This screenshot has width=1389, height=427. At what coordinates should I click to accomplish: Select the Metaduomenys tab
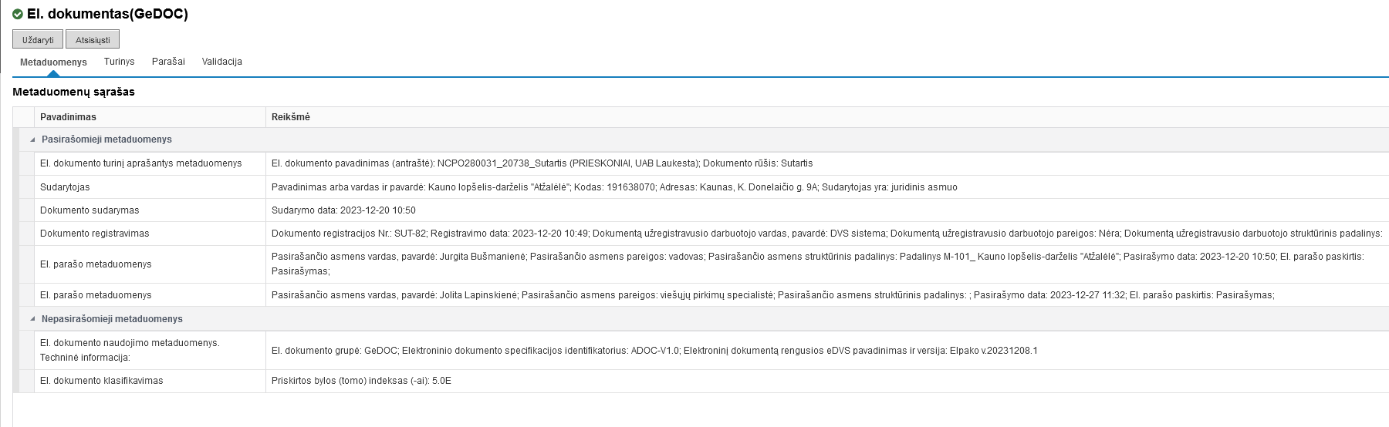pos(53,62)
